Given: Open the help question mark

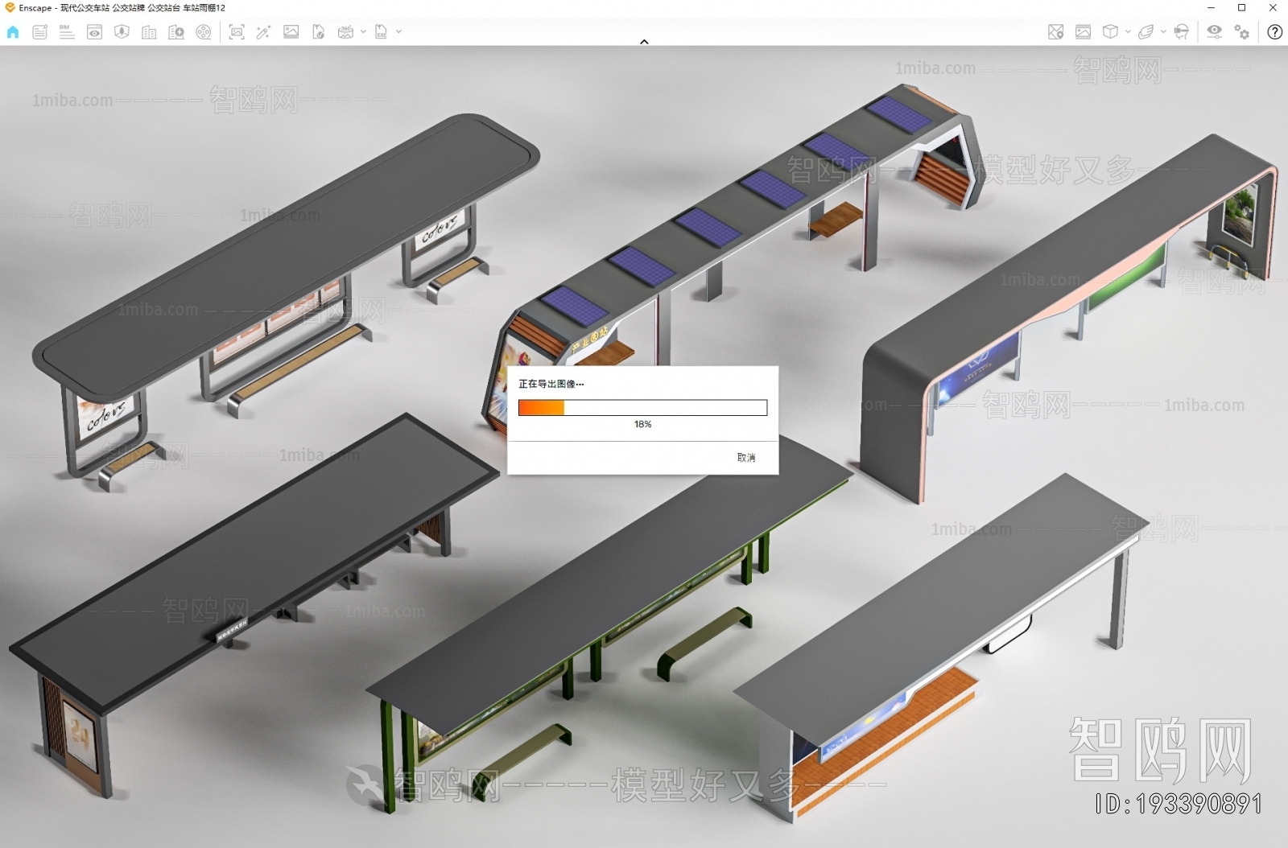Looking at the screenshot, I should pyautogui.click(x=1274, y=32).
